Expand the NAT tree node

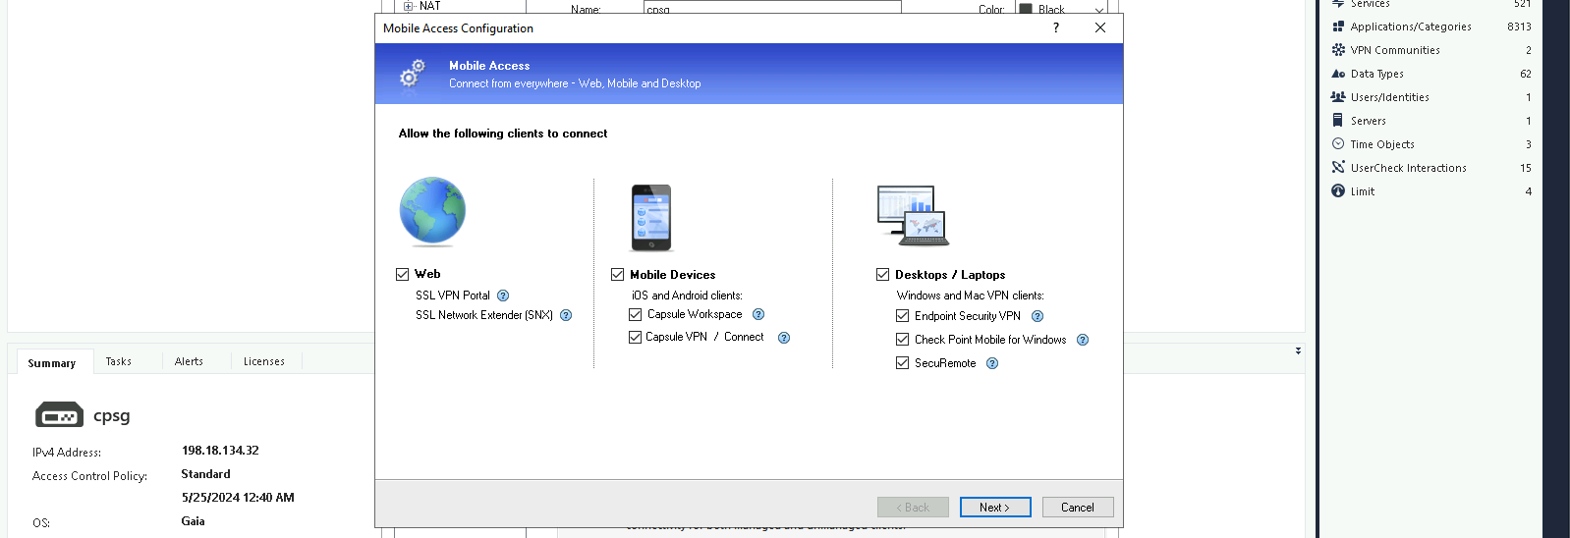coord(409,6)
